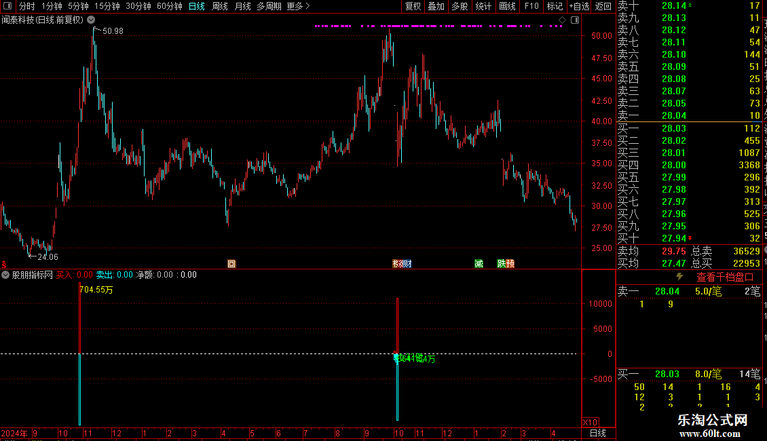Open the 多股 multi-stock view

(460, 6)
